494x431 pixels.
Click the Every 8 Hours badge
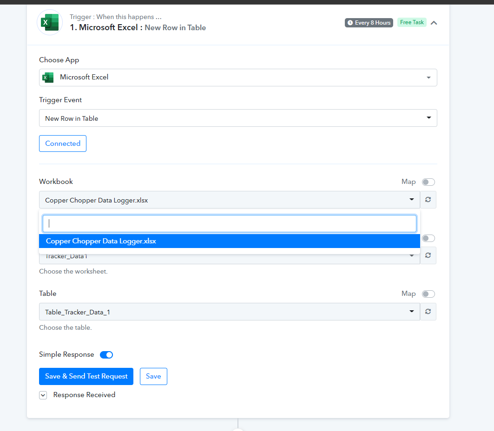369,23
